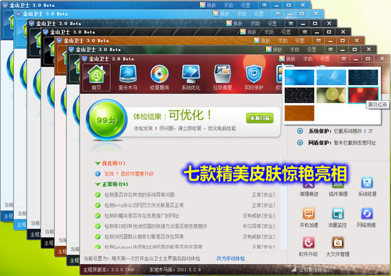391x276 pixels.
Task: Open 实时保护 shield icon in red window
Action: [254, 77]
